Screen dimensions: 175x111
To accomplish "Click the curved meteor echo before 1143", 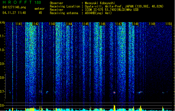I will tap(47, 92).
